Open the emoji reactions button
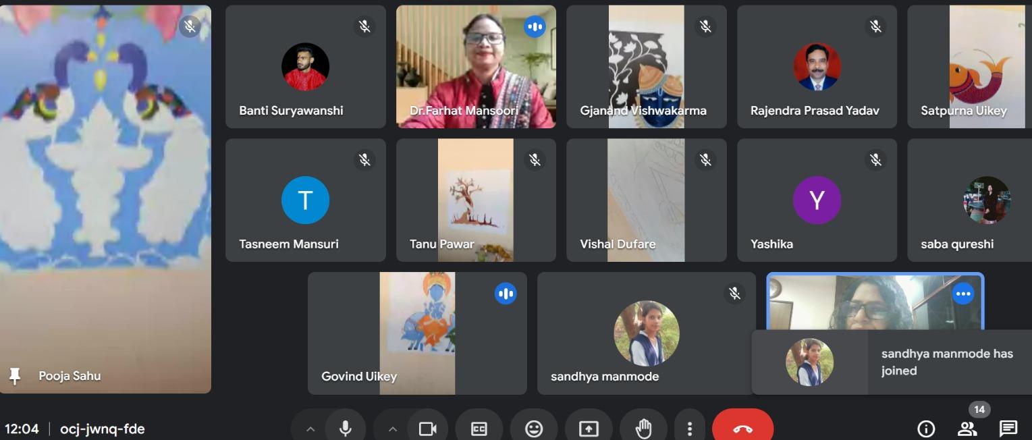This screenshot has width=1032, height=440. (534, 429)
